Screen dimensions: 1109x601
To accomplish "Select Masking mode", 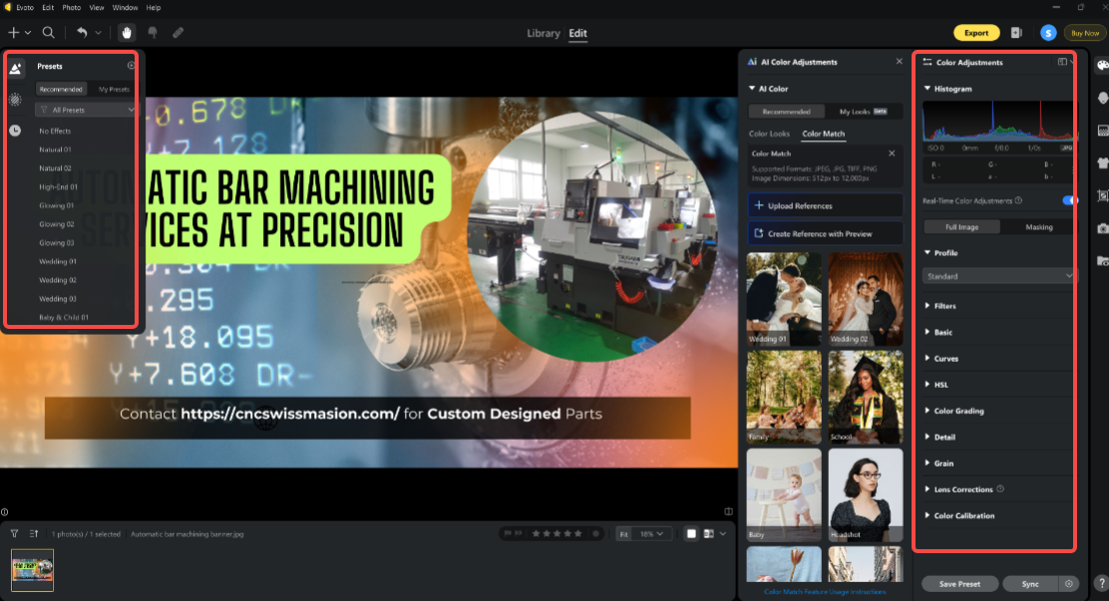I will (x=1038, y=227).
